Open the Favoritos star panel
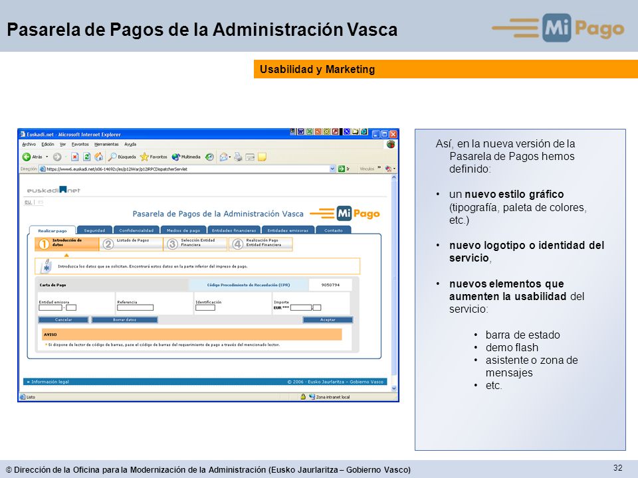Screen dimensions: 638x478 pyautogui.click(x=154, y=157)
